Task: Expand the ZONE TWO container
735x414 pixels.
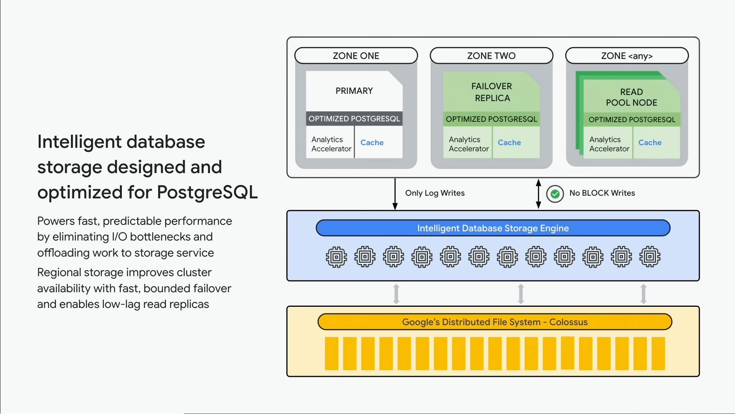Action: tap(491, 56)
